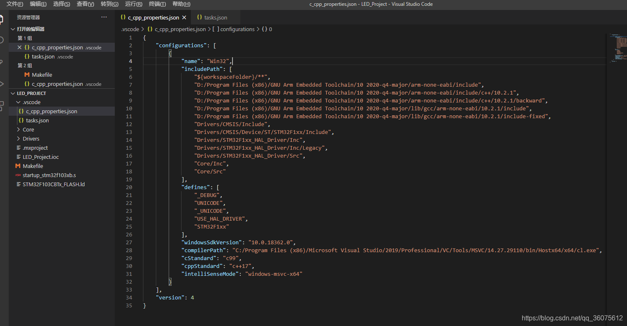The width and height of the screenshot is (627, 326).
Task: Click "Drivers/STM32F1xx_HAL_Driver/Inc/Legacy" string
Action: (259, 148)
